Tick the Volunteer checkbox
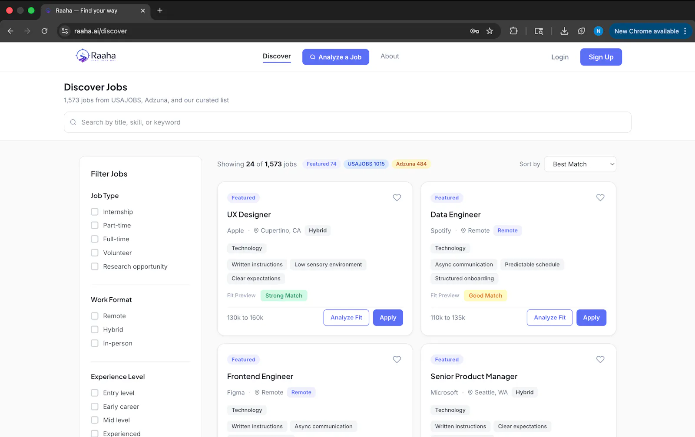This screenshot has height=437, width=695. click(94, 253)
